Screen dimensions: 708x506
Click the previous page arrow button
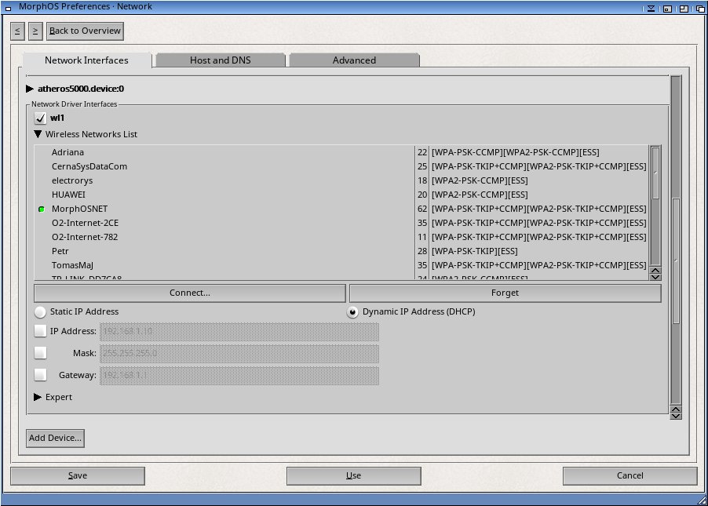[17, 31]
